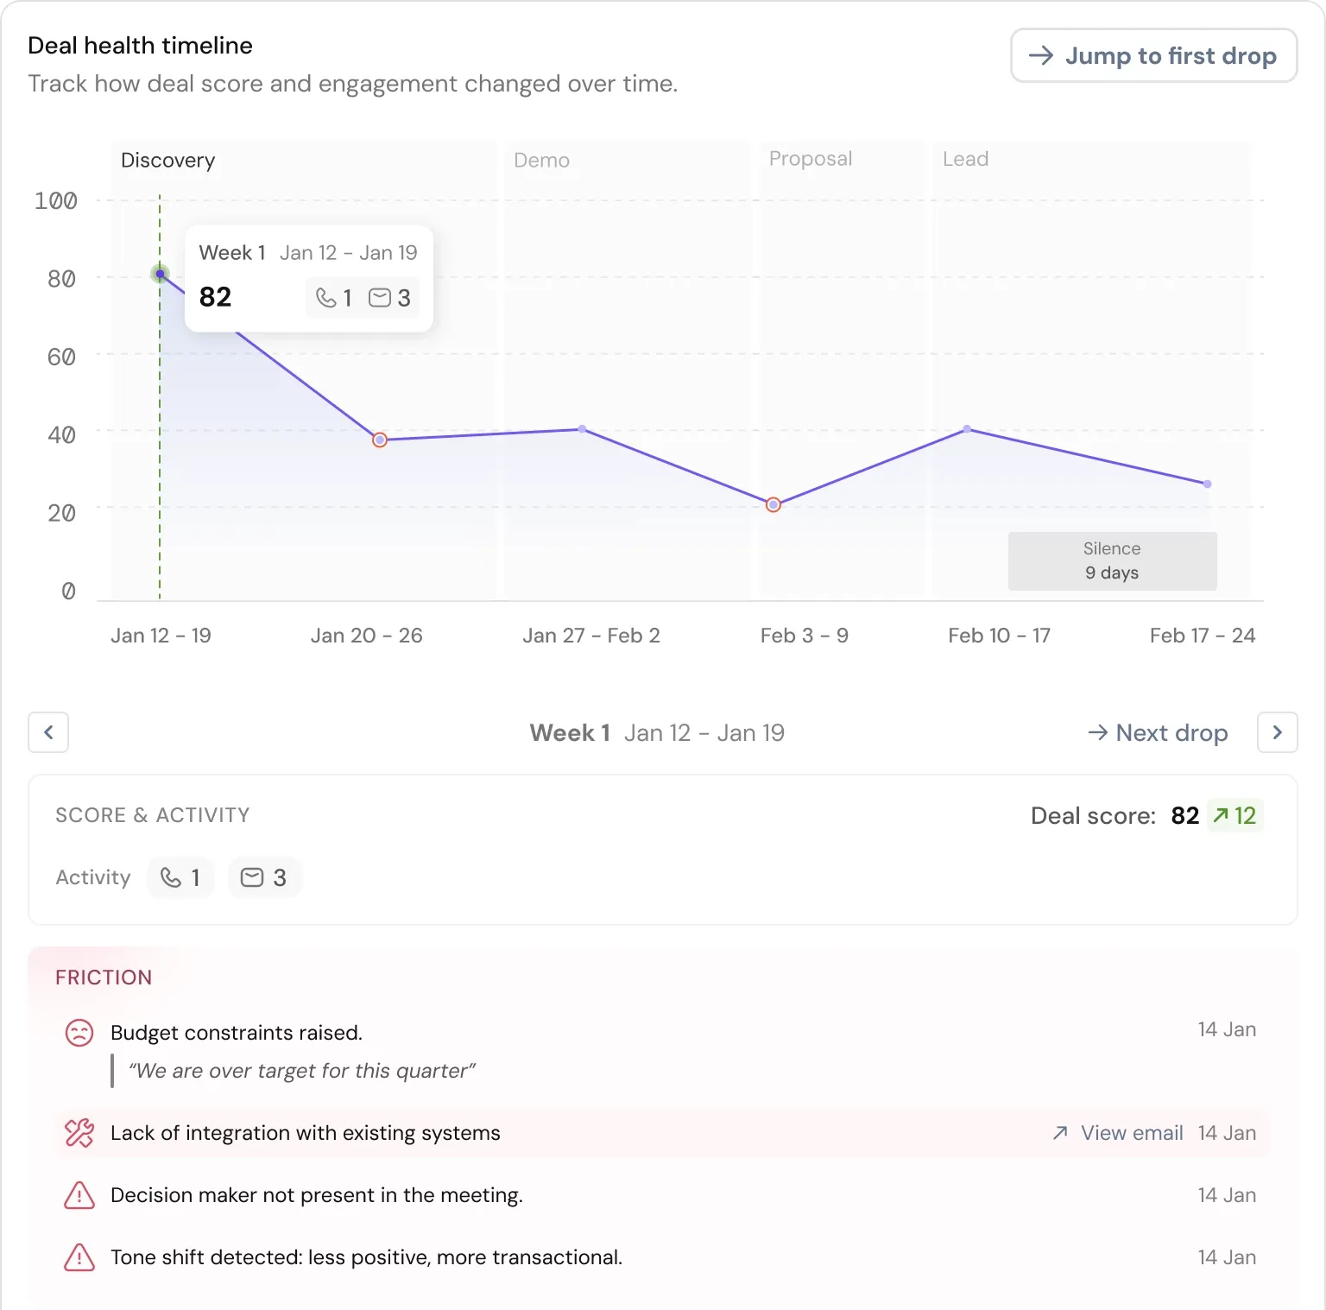Click the warning triangle beside Tone shift row

click(x=79, y=1257)
